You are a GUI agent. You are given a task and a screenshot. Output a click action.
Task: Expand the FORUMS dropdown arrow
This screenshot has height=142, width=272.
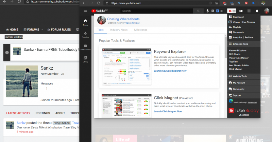(42, 30)
